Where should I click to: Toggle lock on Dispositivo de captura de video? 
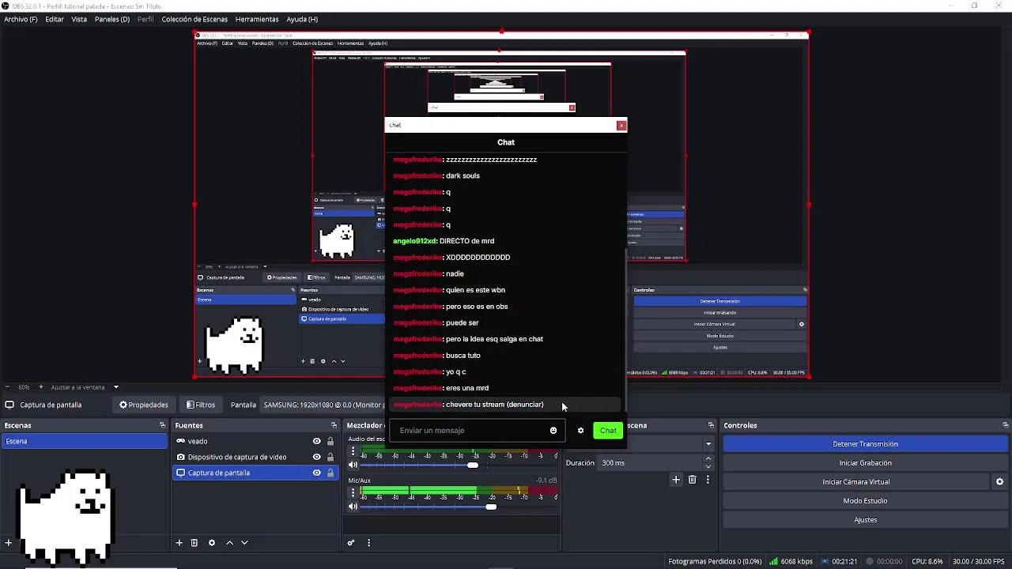tap(330, 457)
